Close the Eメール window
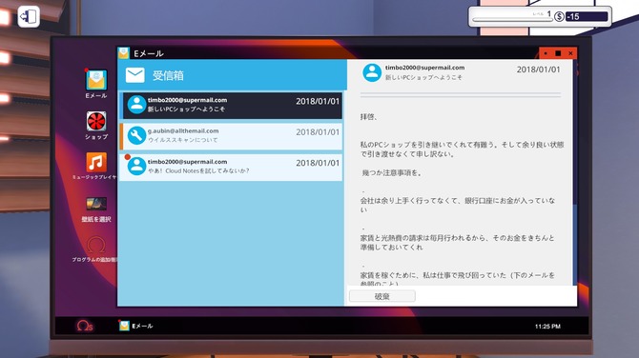The image size is (639, 358). coord(570,53)
